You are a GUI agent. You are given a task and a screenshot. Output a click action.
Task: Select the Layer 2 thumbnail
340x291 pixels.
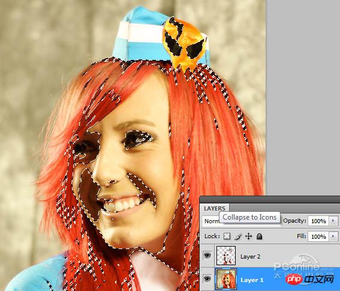click(226, 256)
